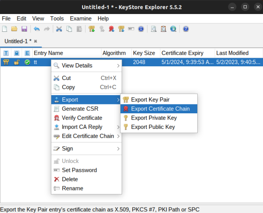Image resolution: width=263 pixels, height=213 pixels.
Task: Close the Untitled-1 tab
Action: click(35, 41)
